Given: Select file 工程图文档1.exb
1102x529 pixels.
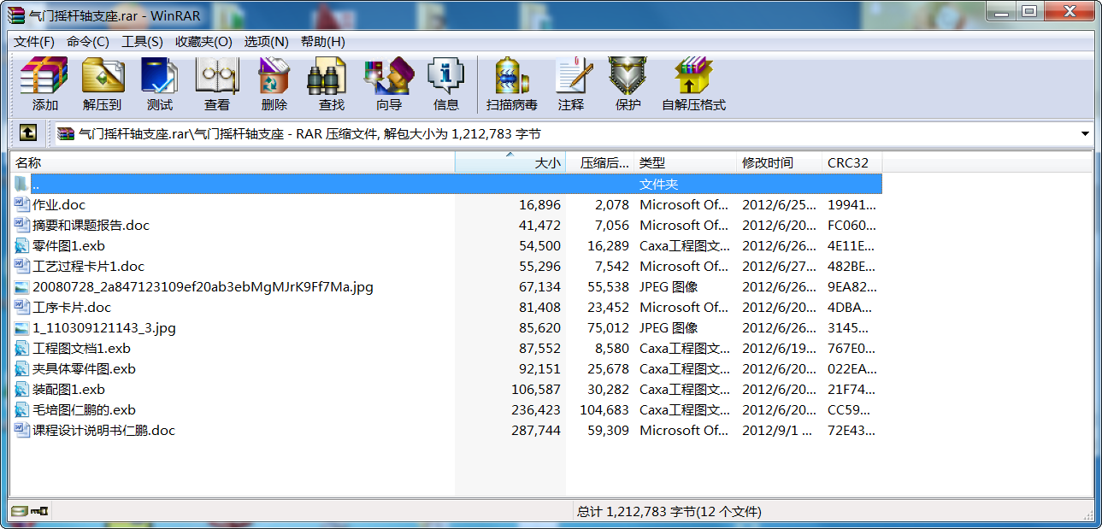Looking at the screenshot, I should [81, 348].
